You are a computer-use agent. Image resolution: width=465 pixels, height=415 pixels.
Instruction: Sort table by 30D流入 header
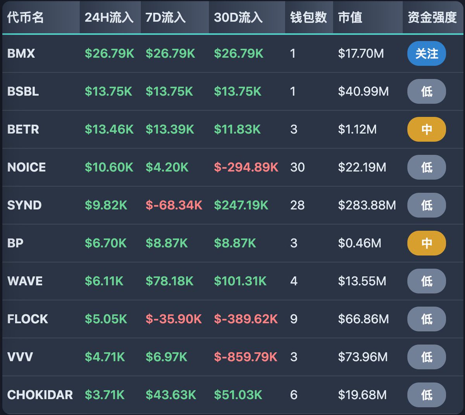tap(238, 17)
